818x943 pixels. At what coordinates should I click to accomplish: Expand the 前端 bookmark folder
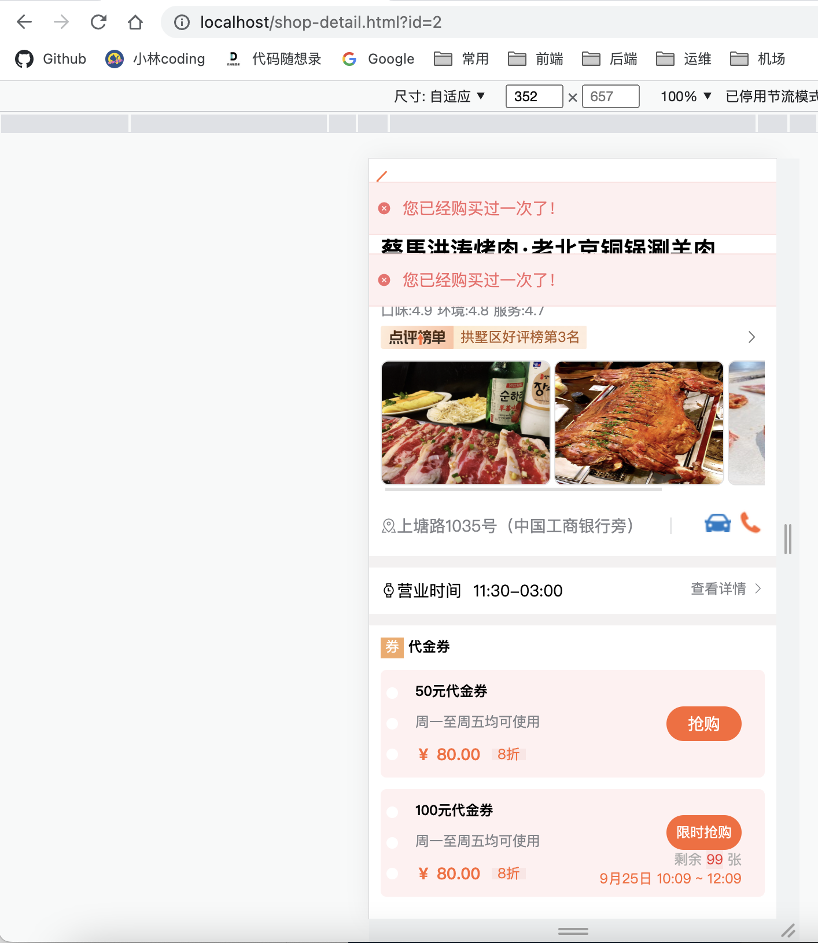(536, 59)
